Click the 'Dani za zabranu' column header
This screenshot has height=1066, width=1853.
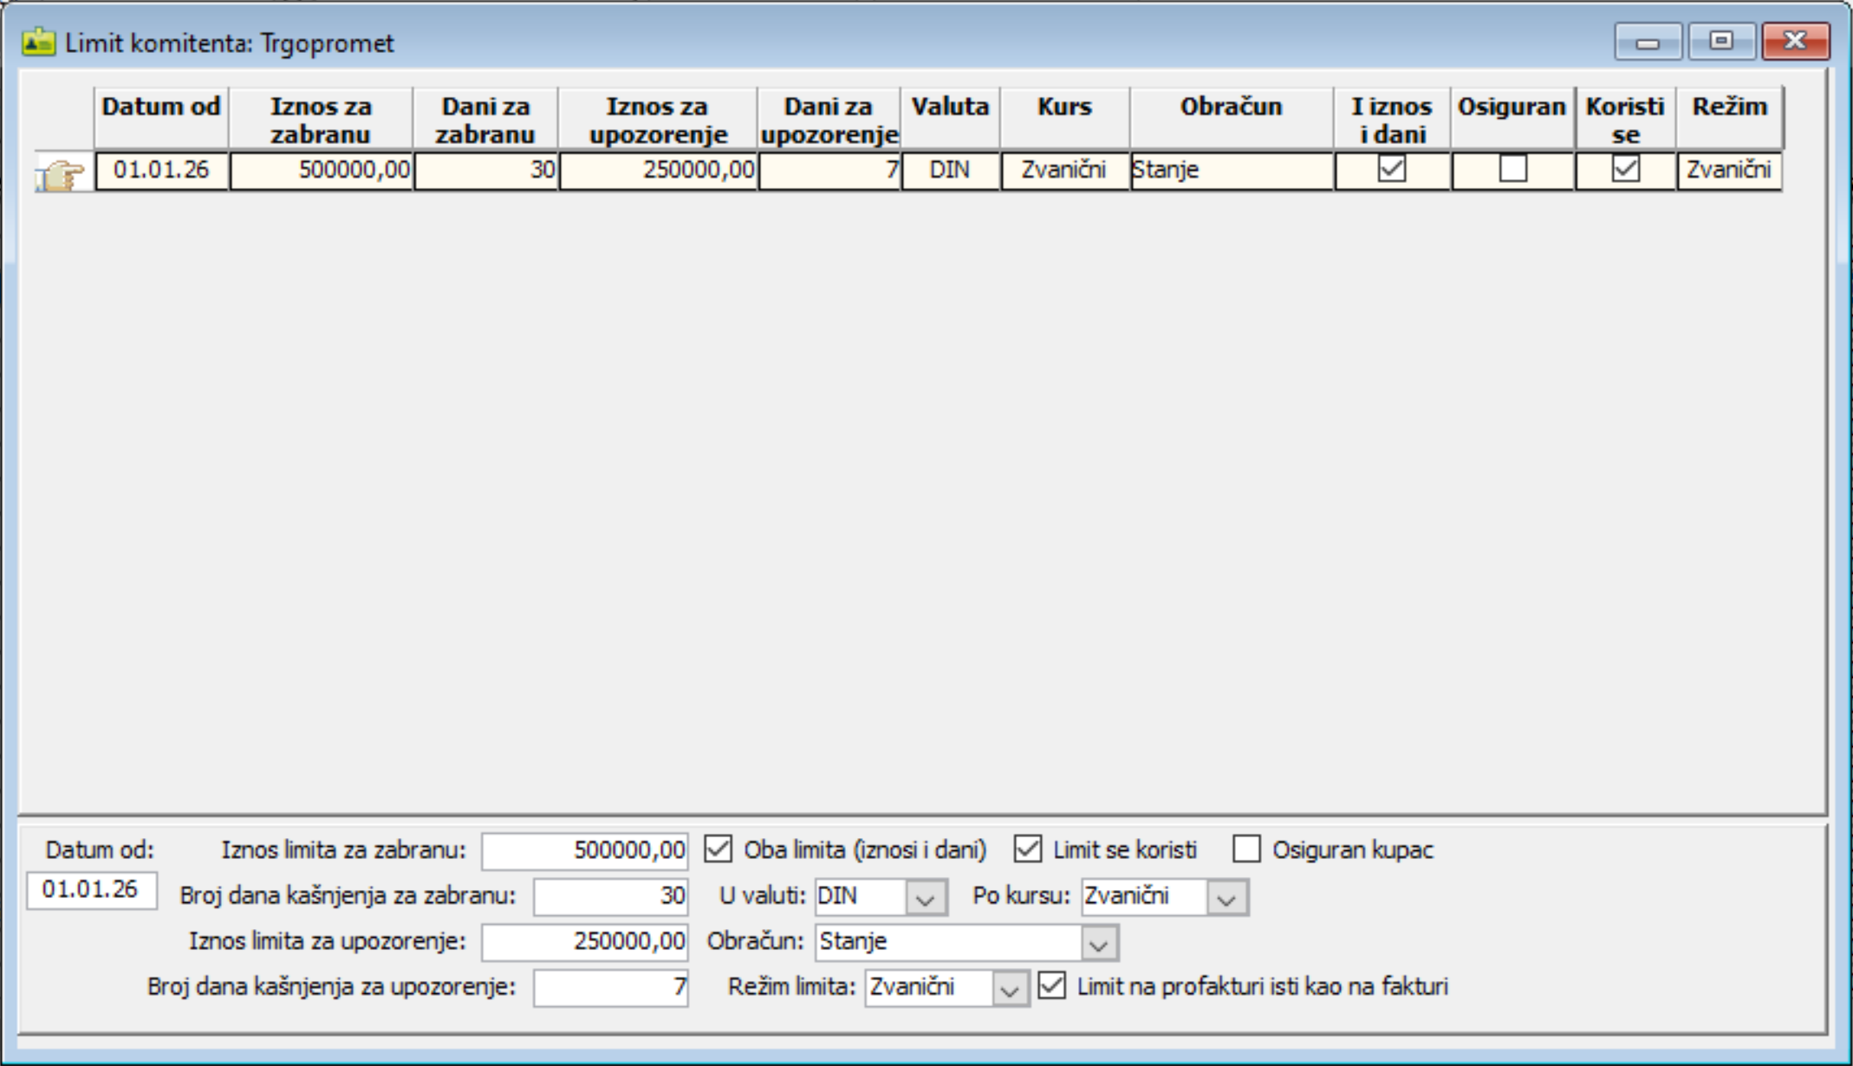click(x=486, y=119)
